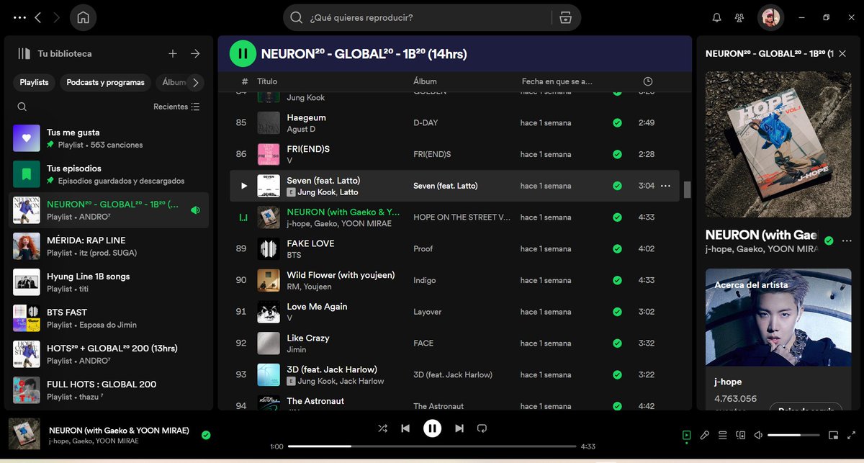The image size is (864, 463).
Task: Go forward with the right arrow
Action: click(x=57, y=17)
